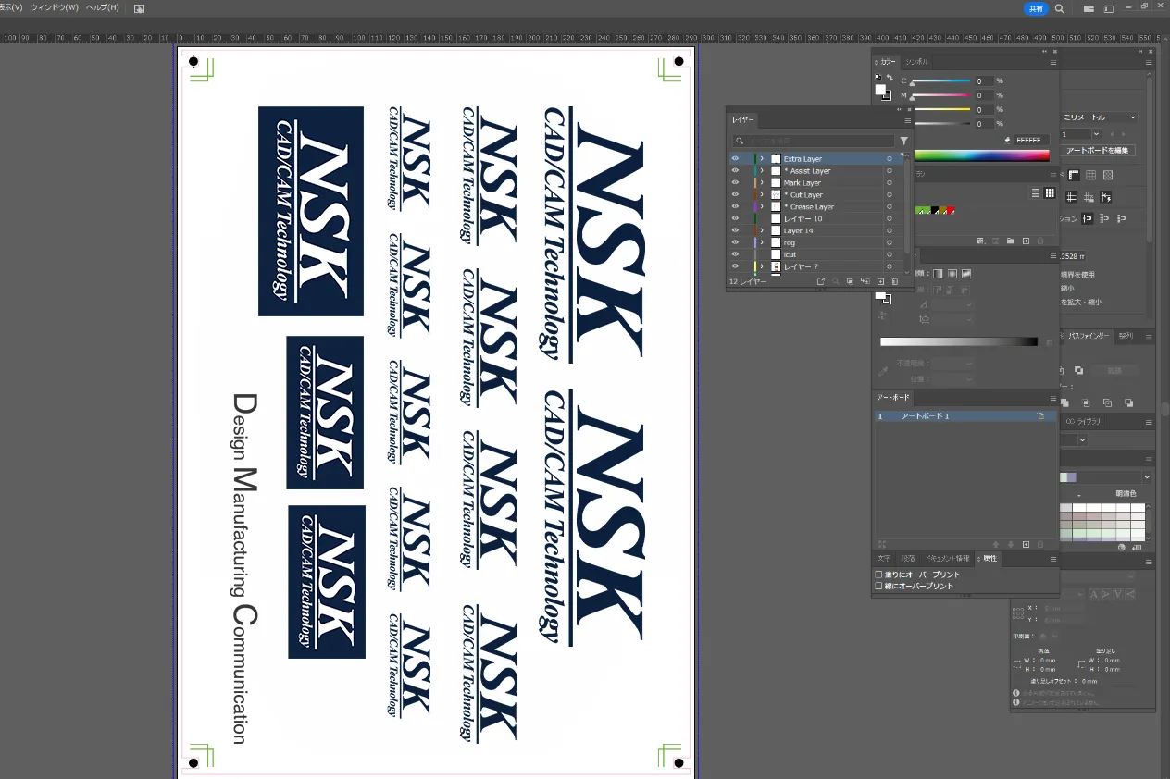The height and width of the screenshot is (779, 1170).
Task: Hide the Mark Layer eye icon
Action: pyautogui.click(x=735, y=182)
